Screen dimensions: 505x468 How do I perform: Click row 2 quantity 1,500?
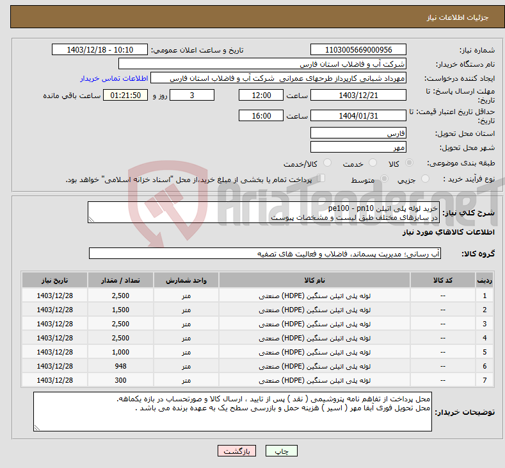[120, 310]
